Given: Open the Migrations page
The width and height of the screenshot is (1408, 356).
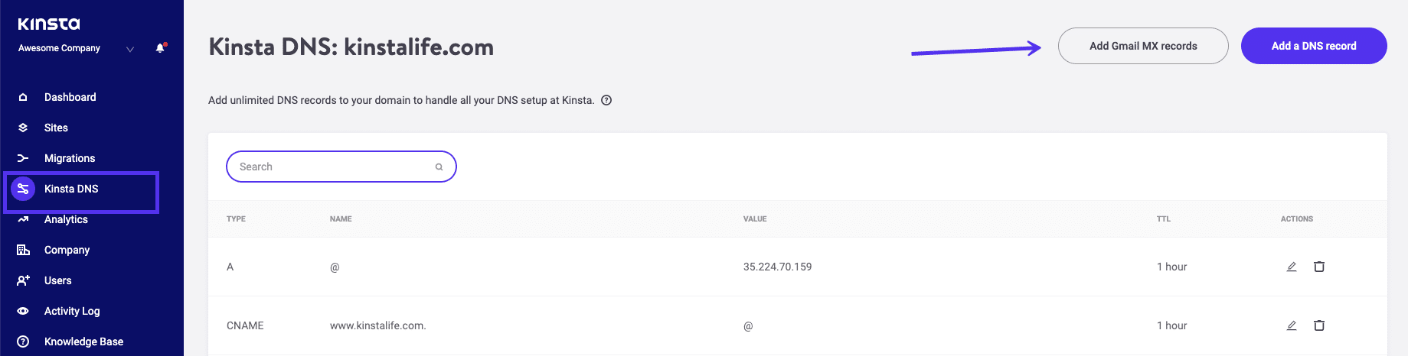Looking at the screenshot, I should tap(70, 158).
